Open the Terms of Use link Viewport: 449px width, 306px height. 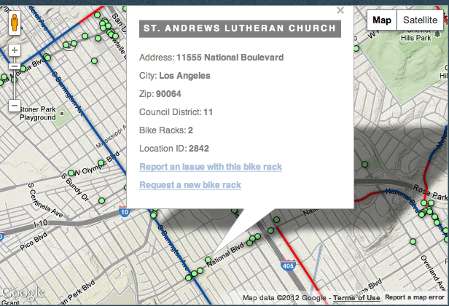[x=356, y=298]
